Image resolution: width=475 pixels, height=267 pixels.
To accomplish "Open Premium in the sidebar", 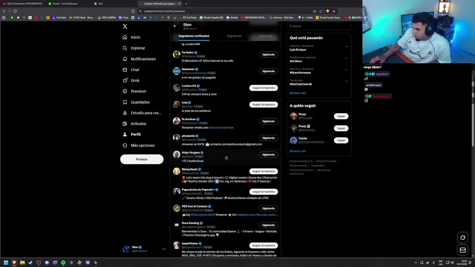I will (x=134, y=91).
